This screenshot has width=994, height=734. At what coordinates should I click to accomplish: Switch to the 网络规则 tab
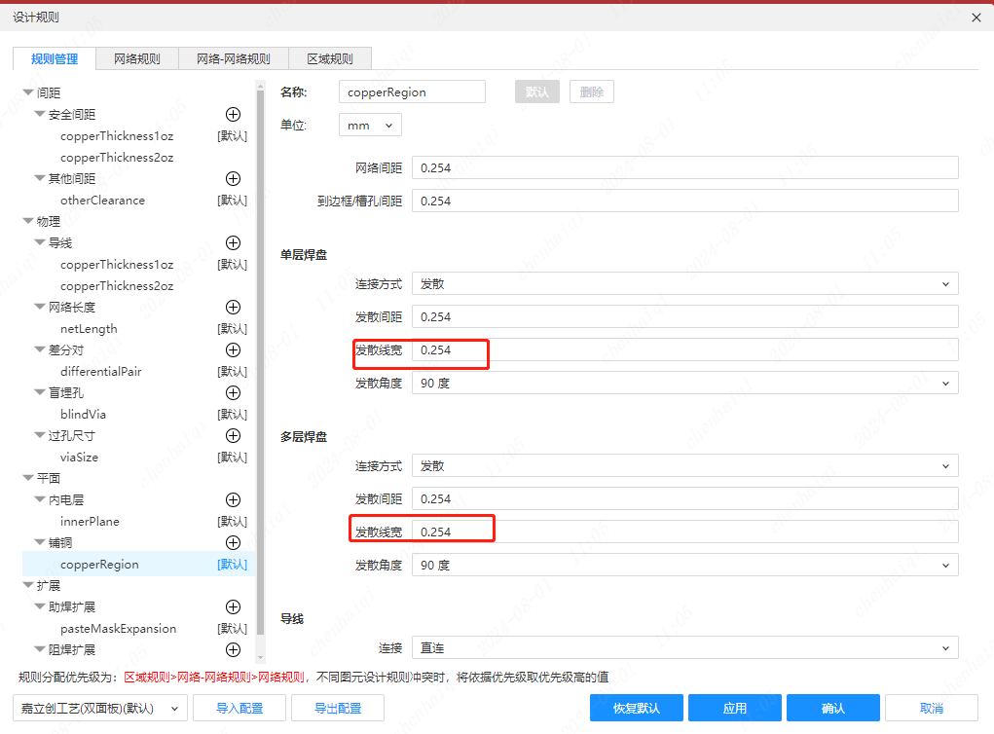tap(137, 58)
